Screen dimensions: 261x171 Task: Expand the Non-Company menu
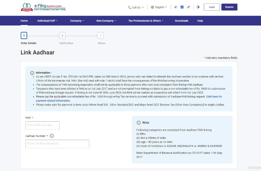pos(106,21)
